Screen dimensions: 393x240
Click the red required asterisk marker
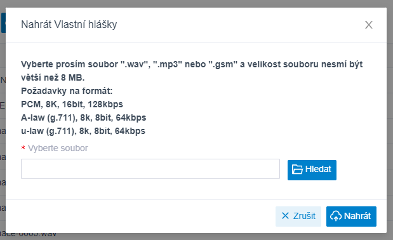point(23,148)
